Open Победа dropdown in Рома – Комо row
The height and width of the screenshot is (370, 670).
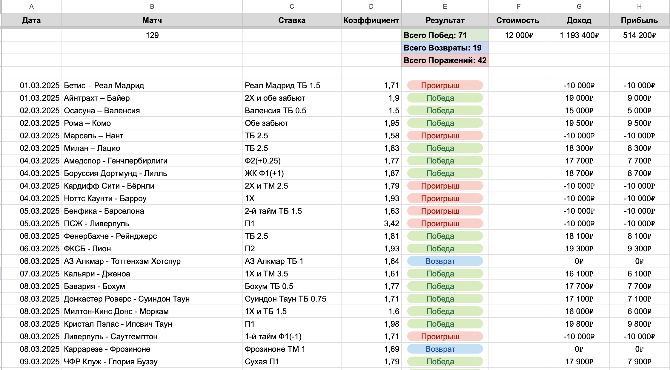point(445,123)
